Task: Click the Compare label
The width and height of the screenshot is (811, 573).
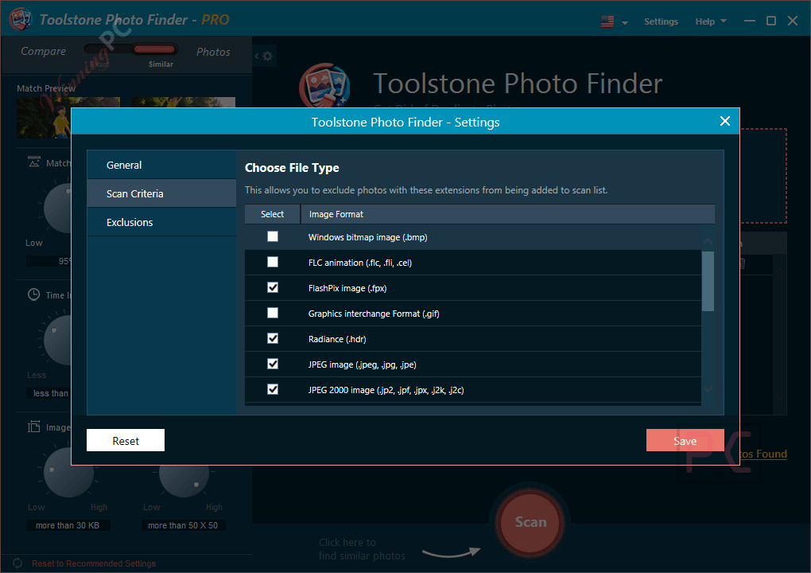Action: click(44, 51)
